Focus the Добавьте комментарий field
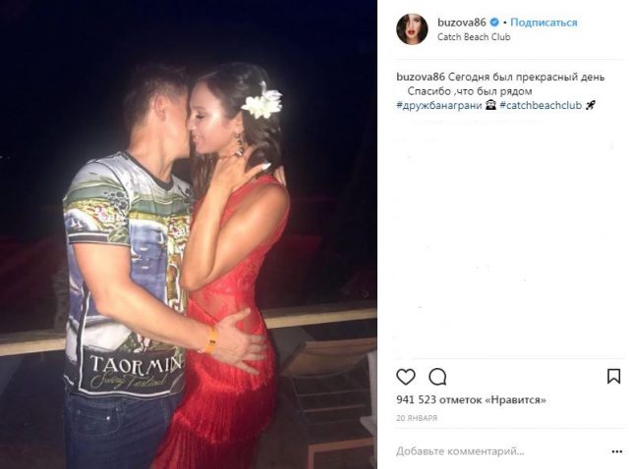 pyautogui.click(x=460, y=451)
